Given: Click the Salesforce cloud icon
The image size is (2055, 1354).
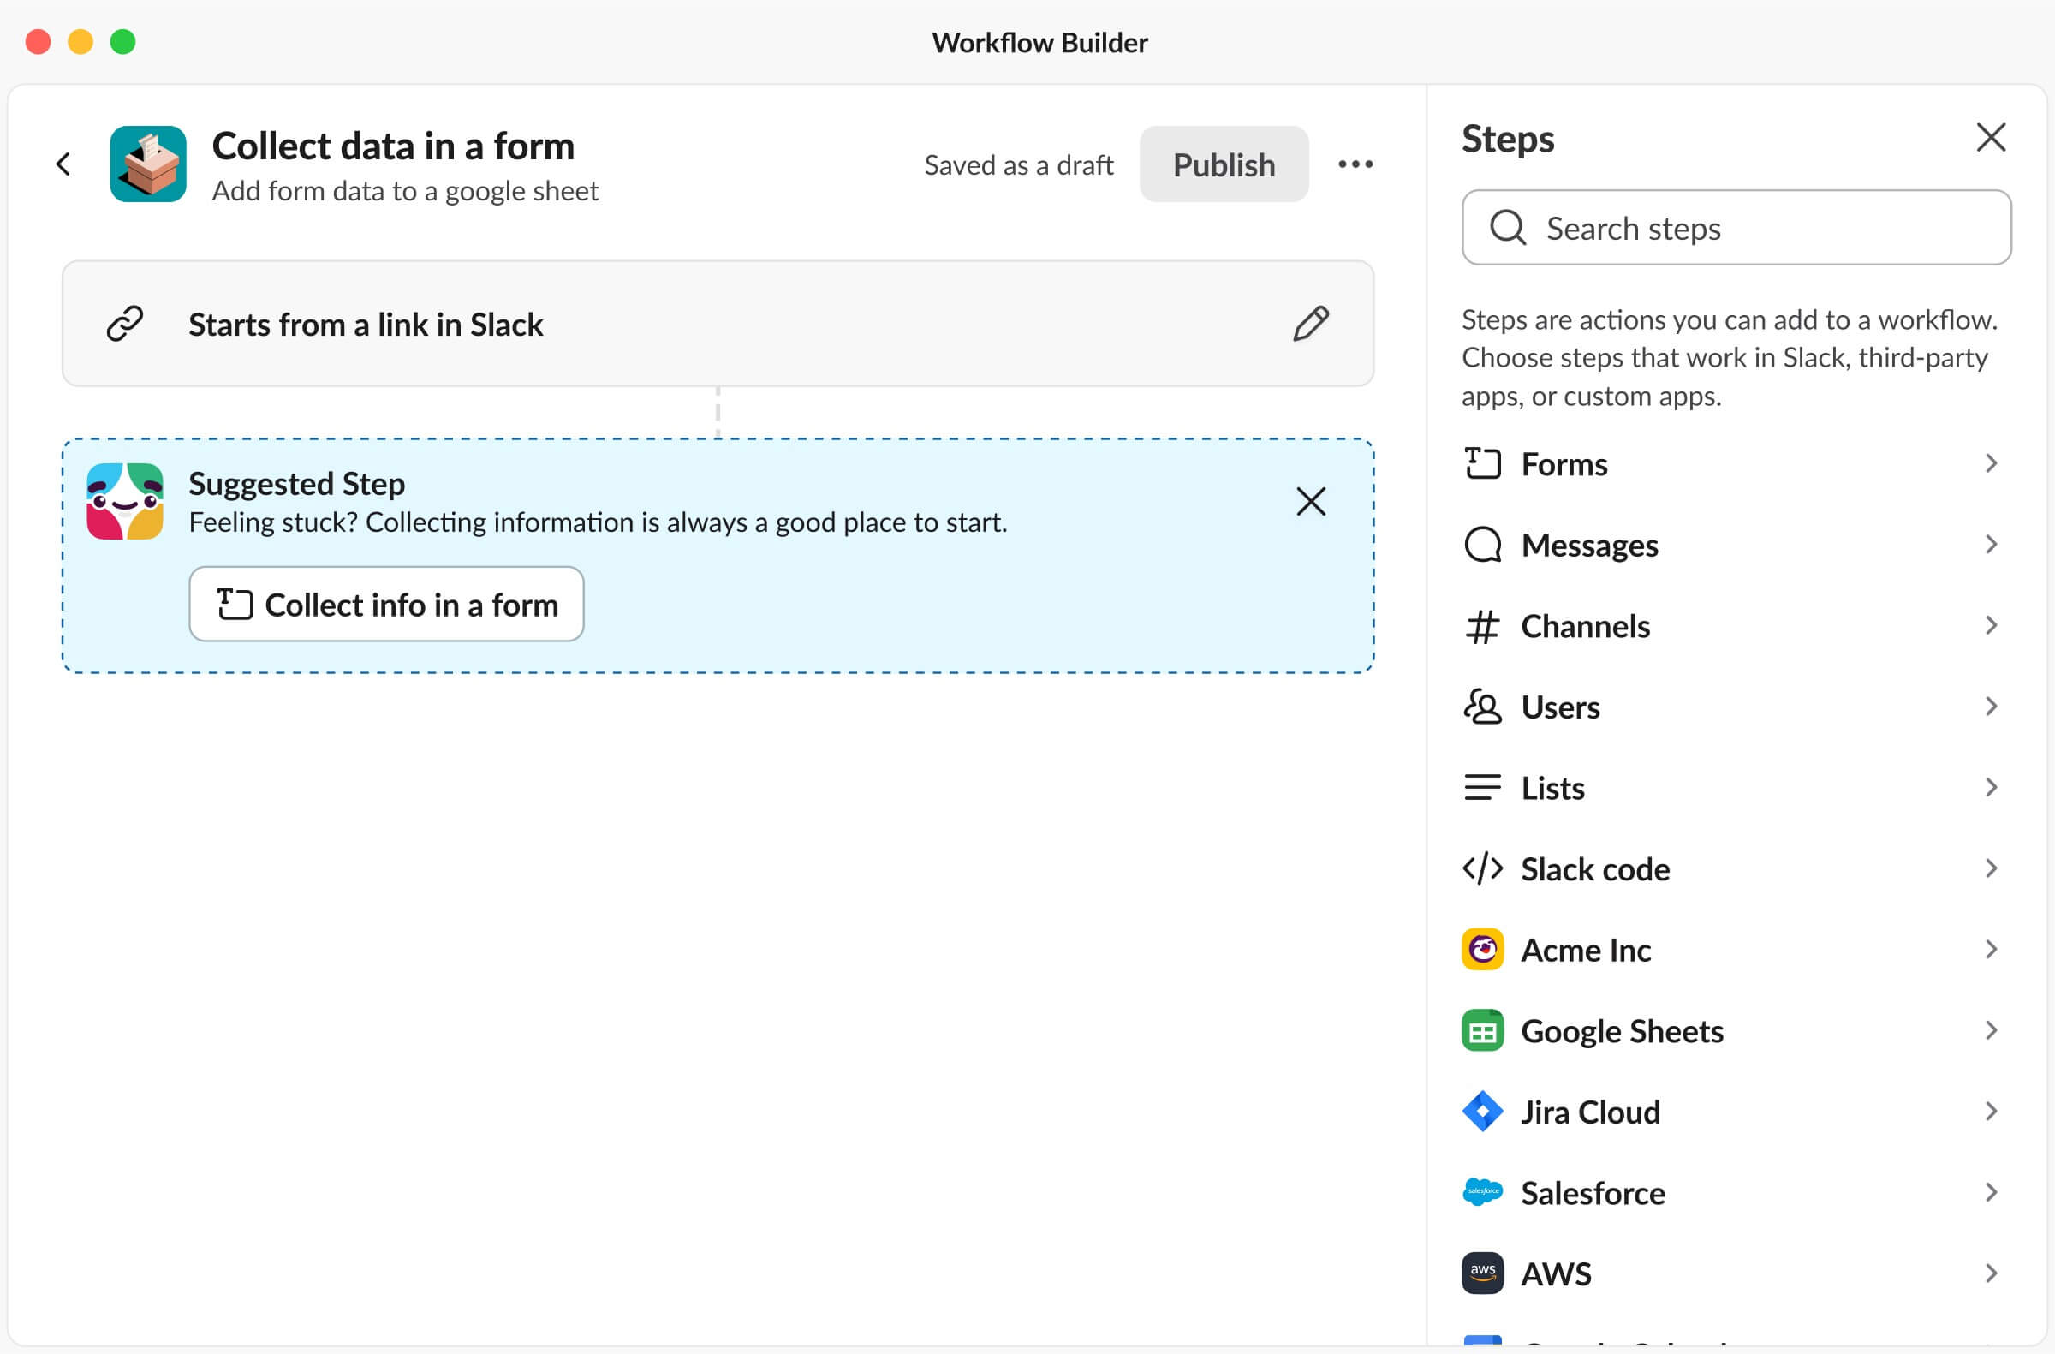Looking at the screenshot, I should pyautogui.click(x=1481, y=1193).
